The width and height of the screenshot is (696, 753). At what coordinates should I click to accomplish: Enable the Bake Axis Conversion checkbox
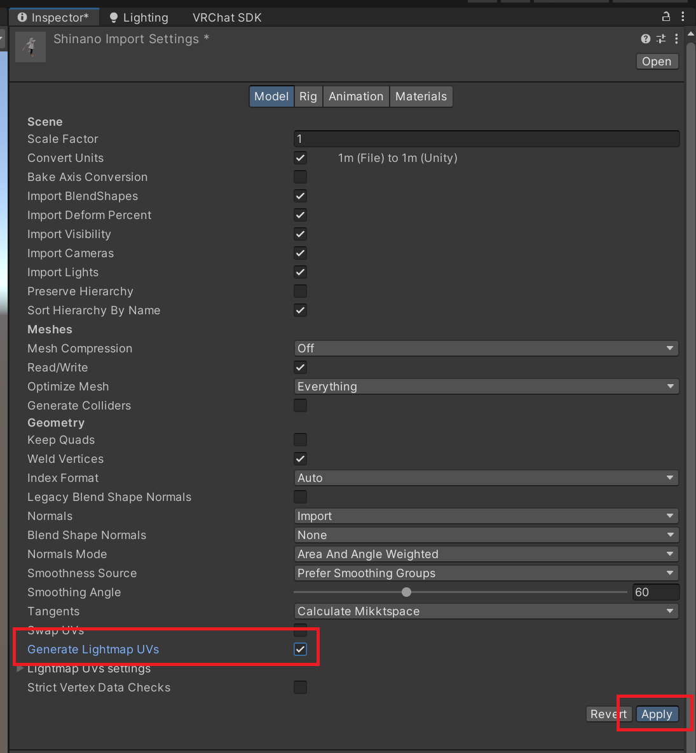point(300,177)
